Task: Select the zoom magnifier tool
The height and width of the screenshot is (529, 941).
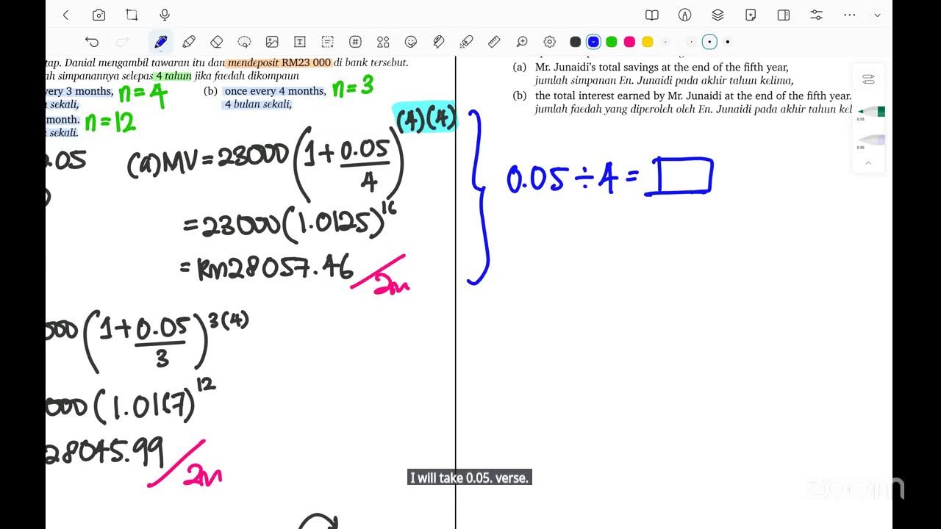Action: [x=522, y=42]
